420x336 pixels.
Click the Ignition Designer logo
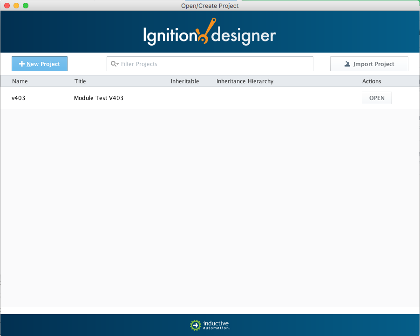tap(210, 32)
